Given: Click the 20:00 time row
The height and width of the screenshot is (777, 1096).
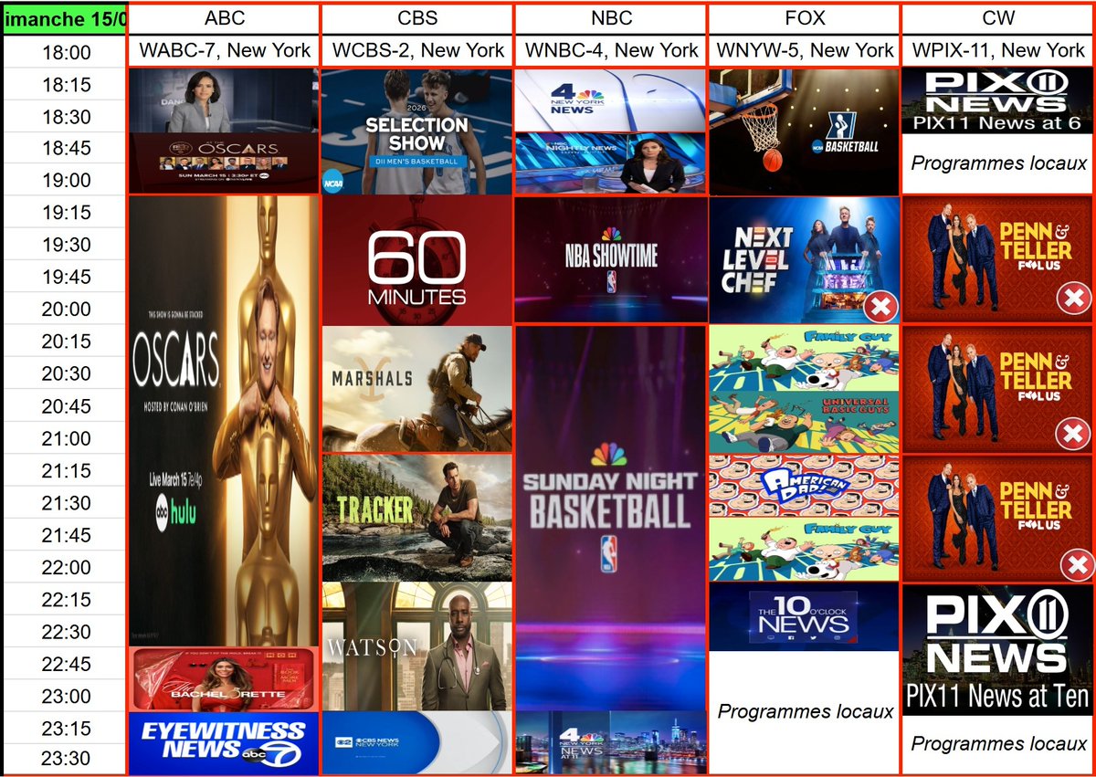Looking at the screenshot, I should tap(66, 309).
